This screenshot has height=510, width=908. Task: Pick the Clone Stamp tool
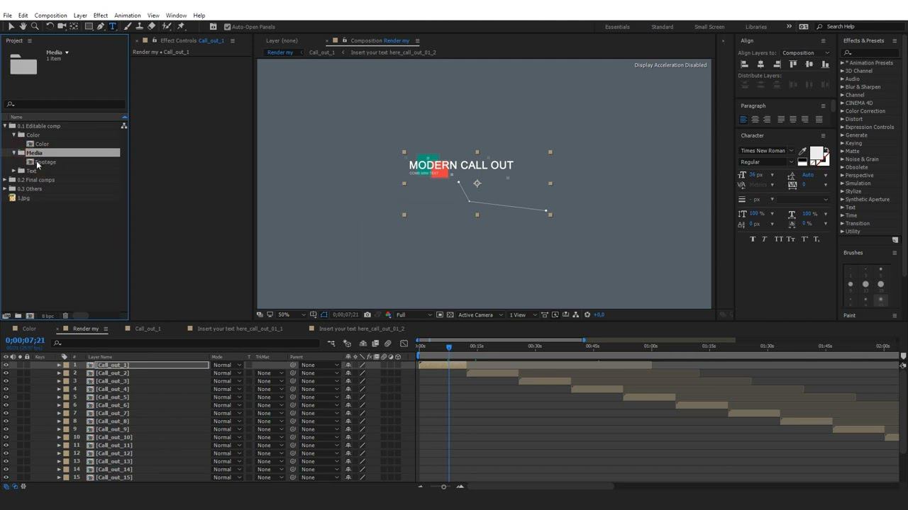[139, 26]
